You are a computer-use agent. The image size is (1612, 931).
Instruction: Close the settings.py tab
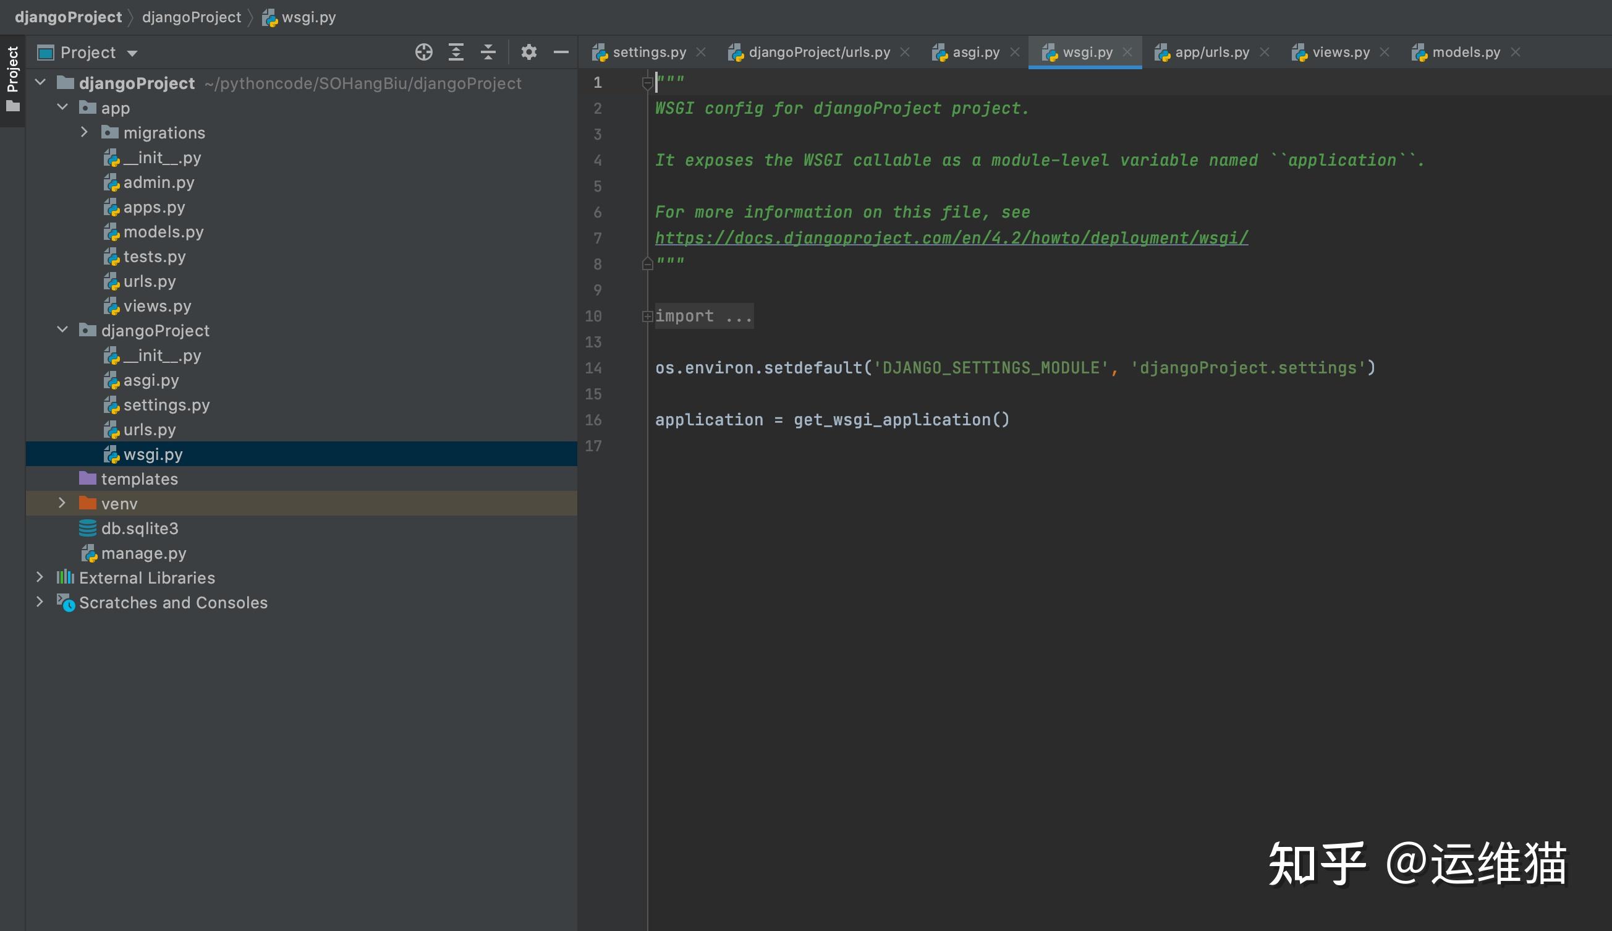coord(700,52)
